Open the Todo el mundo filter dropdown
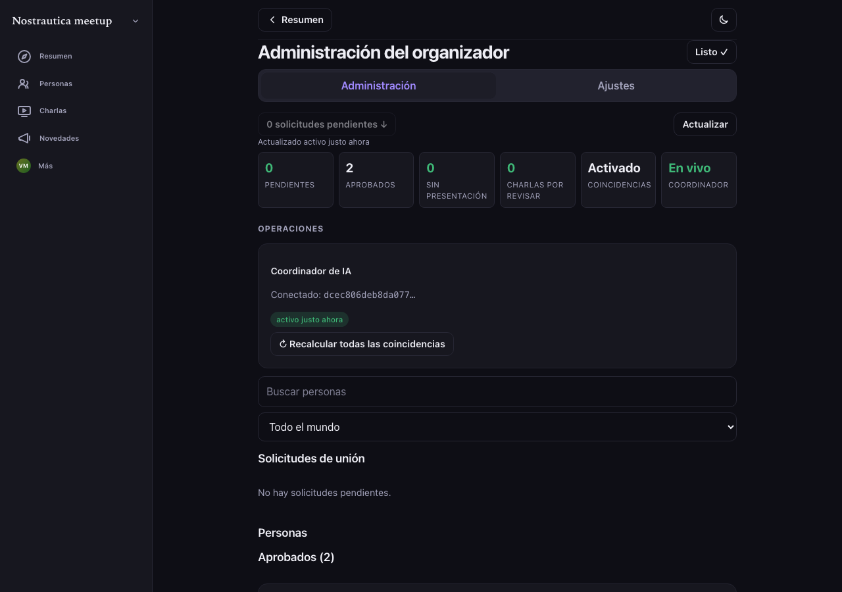 497,427
